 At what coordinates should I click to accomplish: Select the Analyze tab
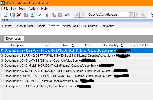tap(54, 25)
